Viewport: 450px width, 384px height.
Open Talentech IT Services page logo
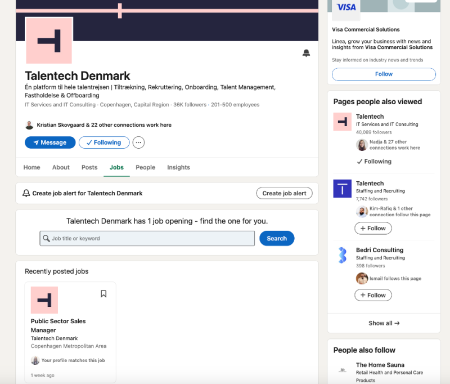[343, 122]
